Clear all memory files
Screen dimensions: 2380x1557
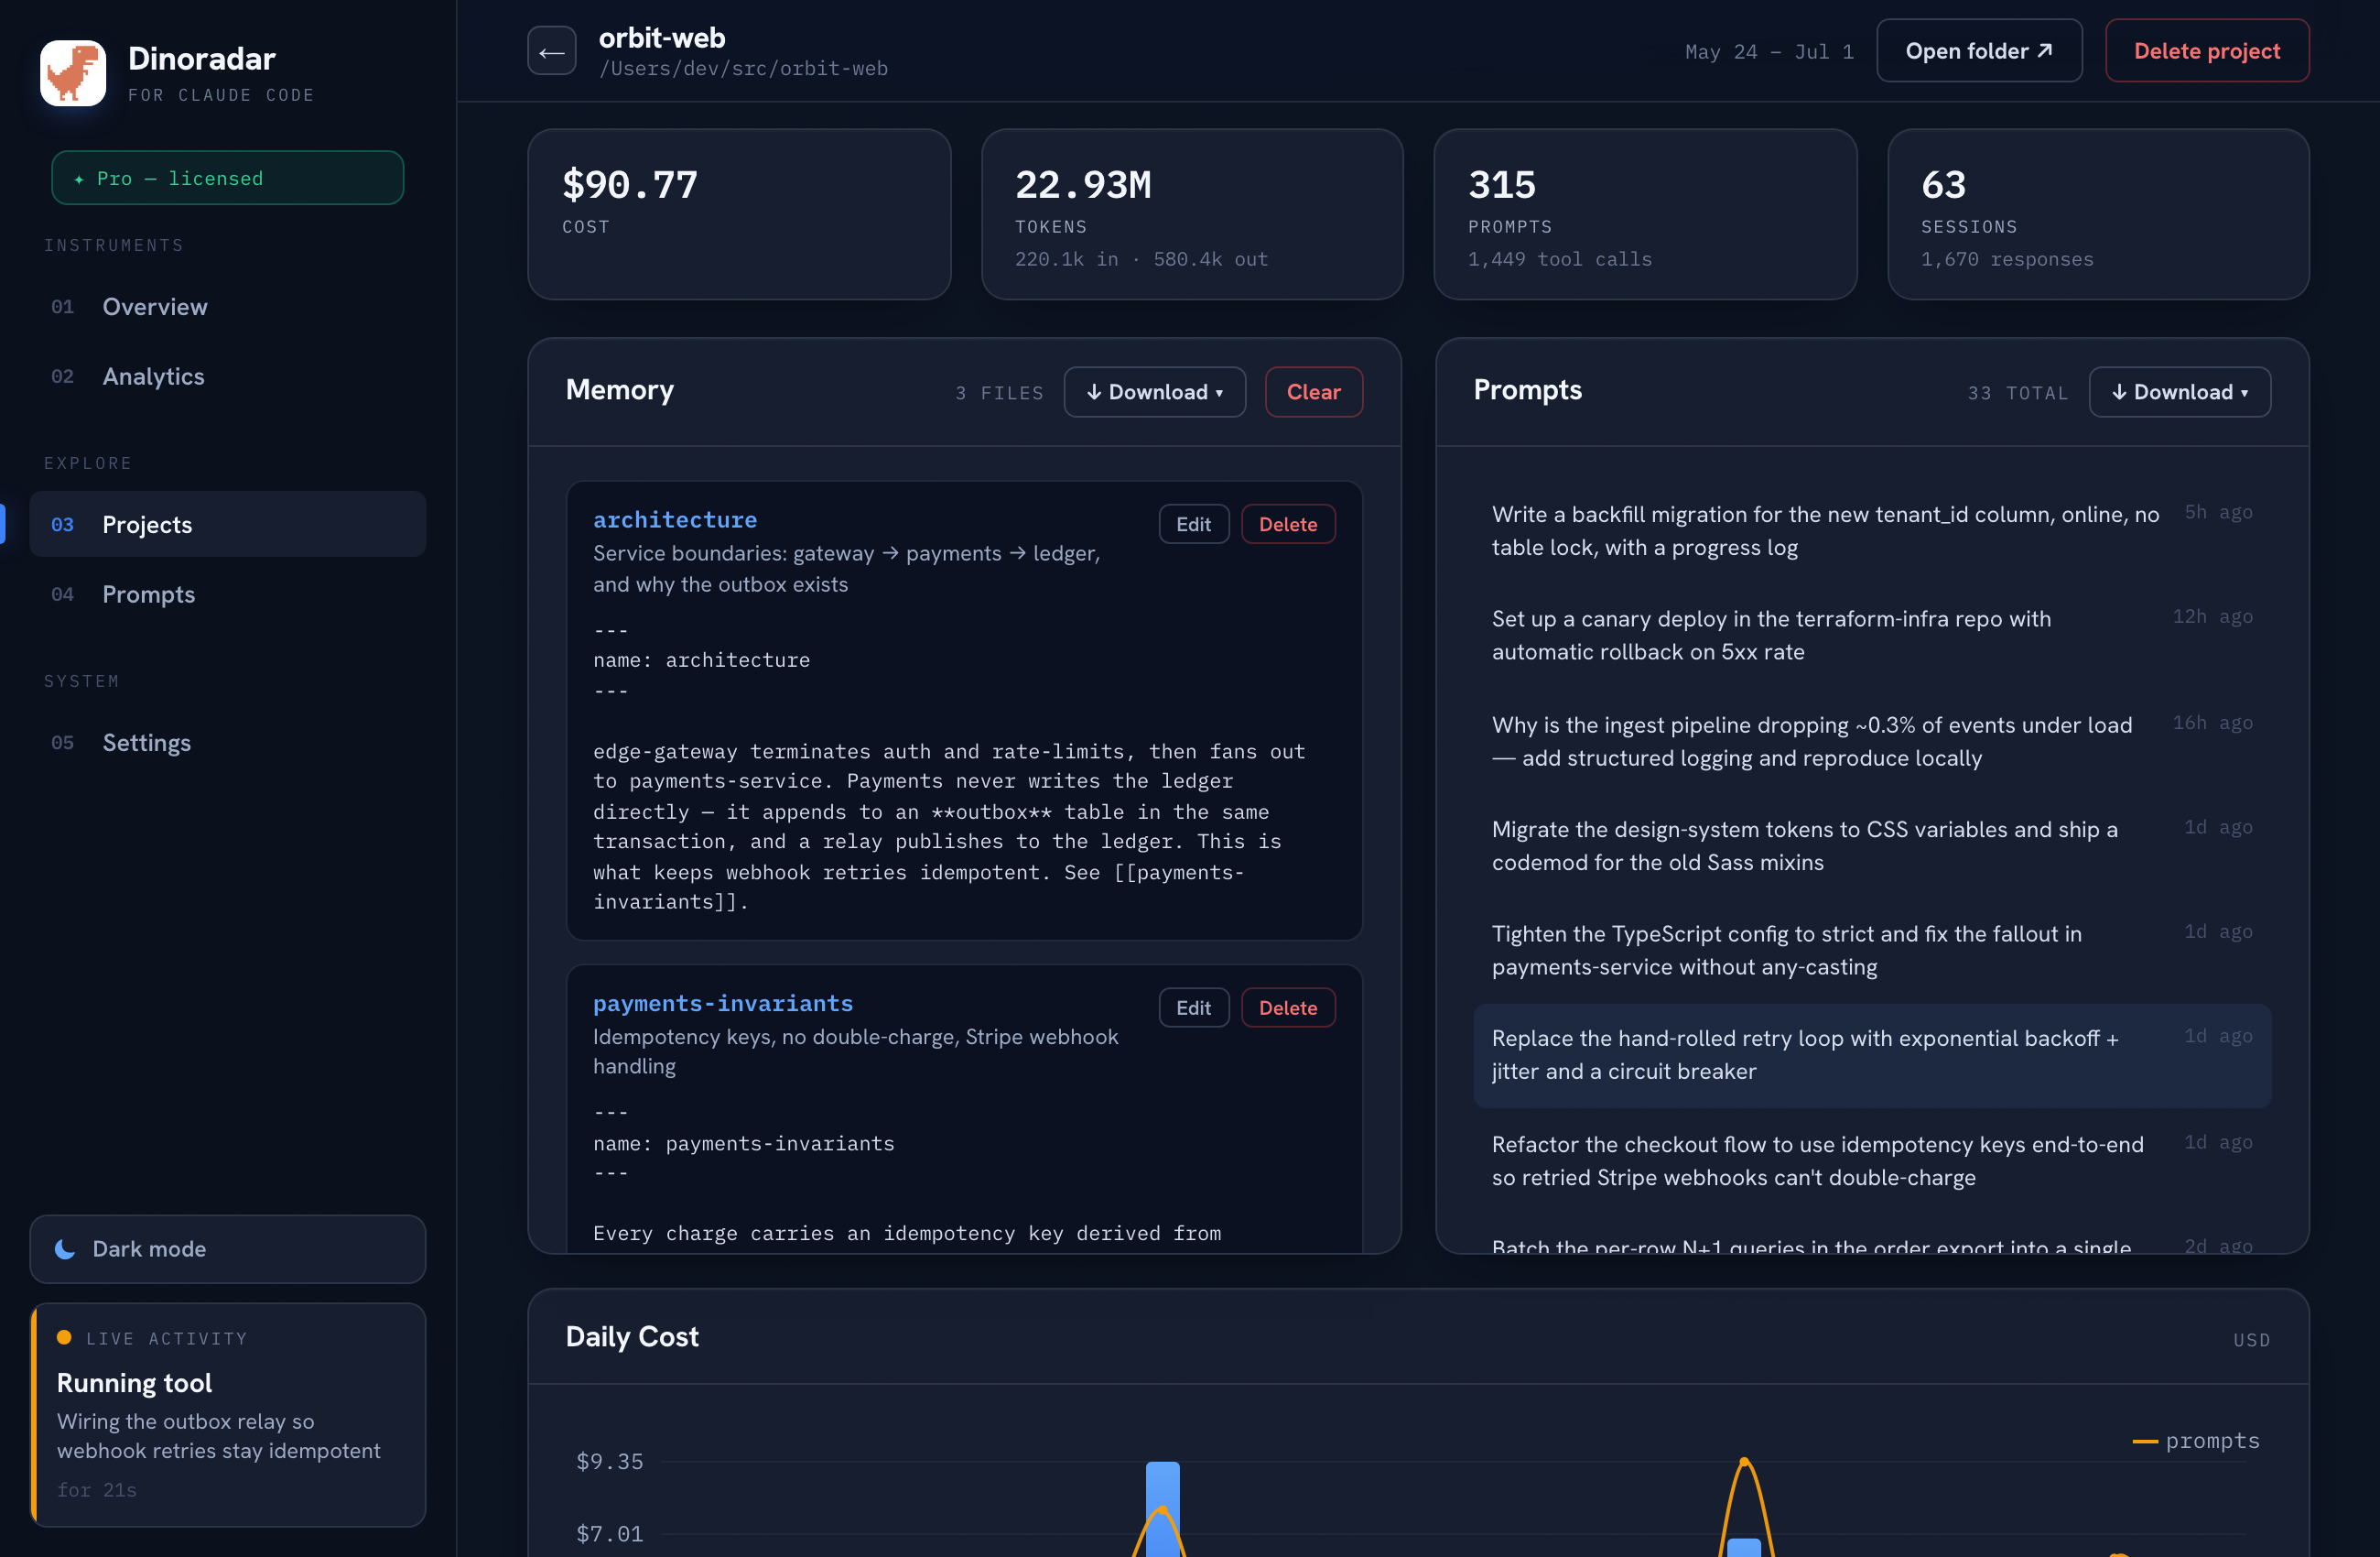[1313, 392]
